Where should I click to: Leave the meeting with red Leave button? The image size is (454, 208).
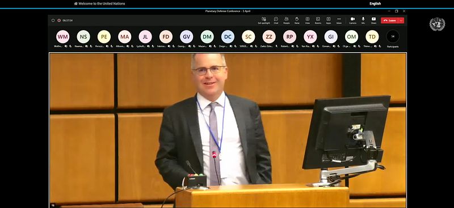(390, 20)
